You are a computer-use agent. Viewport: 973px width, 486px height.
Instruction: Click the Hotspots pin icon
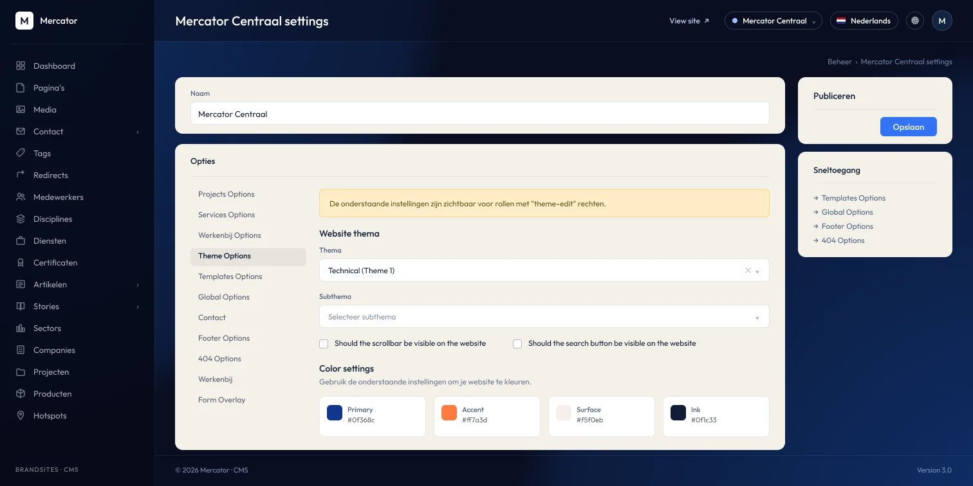pyautogui.click(x=21, y=415)
